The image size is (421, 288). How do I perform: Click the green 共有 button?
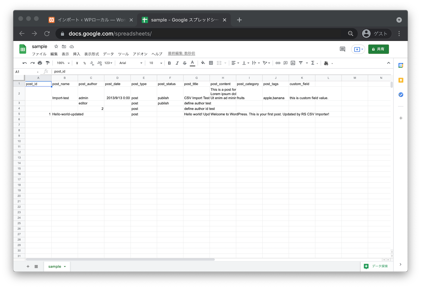[378, 49]
